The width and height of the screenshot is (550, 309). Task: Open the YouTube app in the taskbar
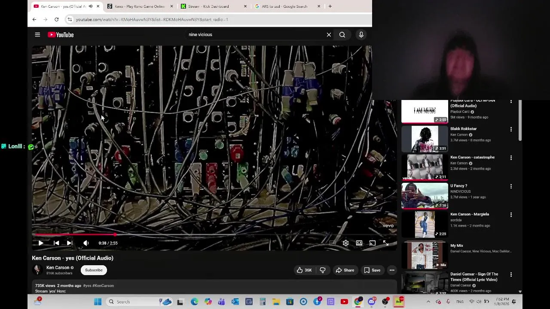pyautogui.click(x=344, y=302)
